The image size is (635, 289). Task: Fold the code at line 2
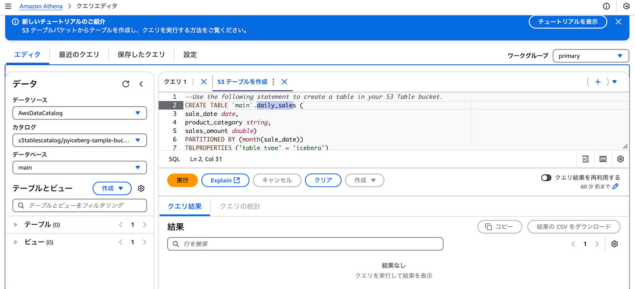pos(180,105)
